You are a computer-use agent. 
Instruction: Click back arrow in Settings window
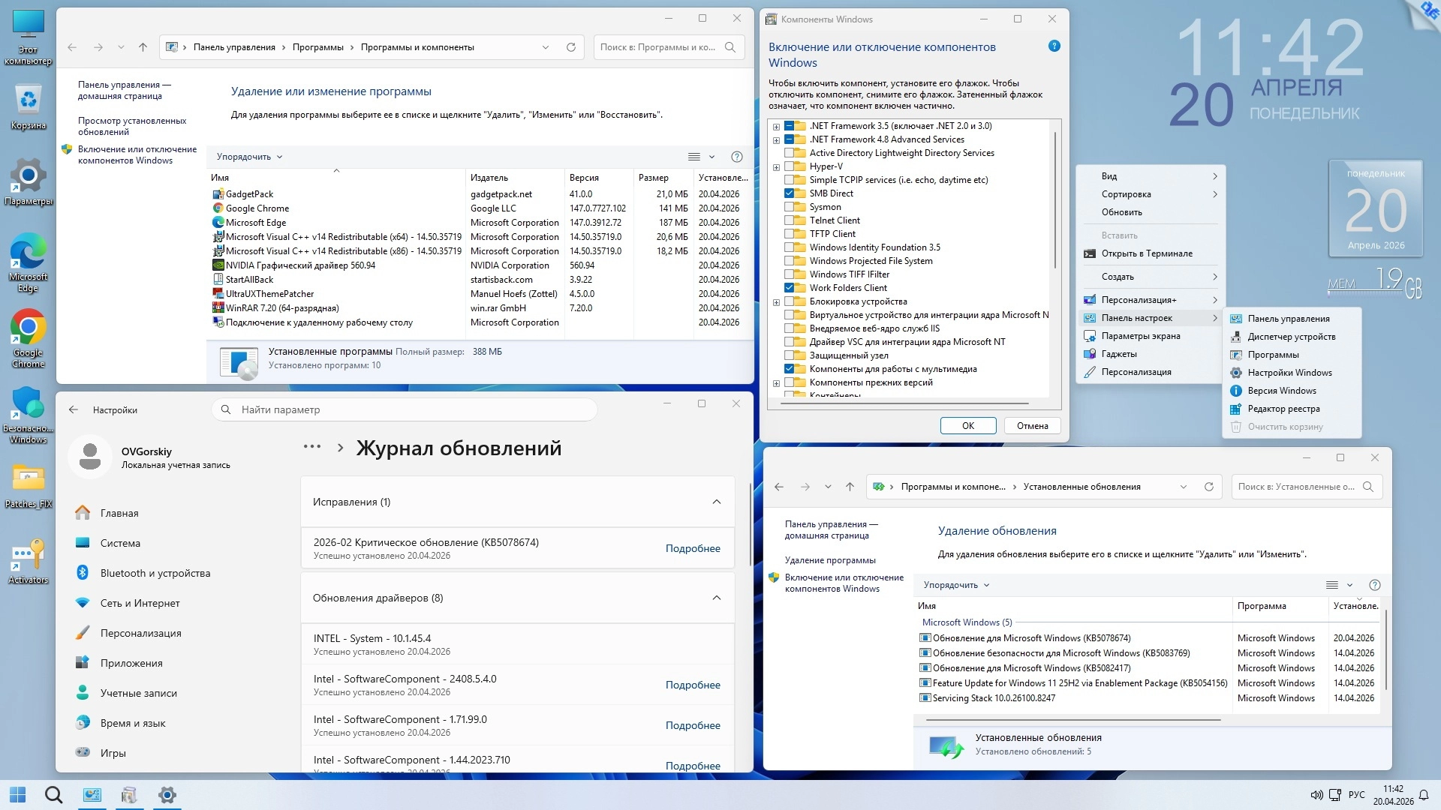point(74,409)
